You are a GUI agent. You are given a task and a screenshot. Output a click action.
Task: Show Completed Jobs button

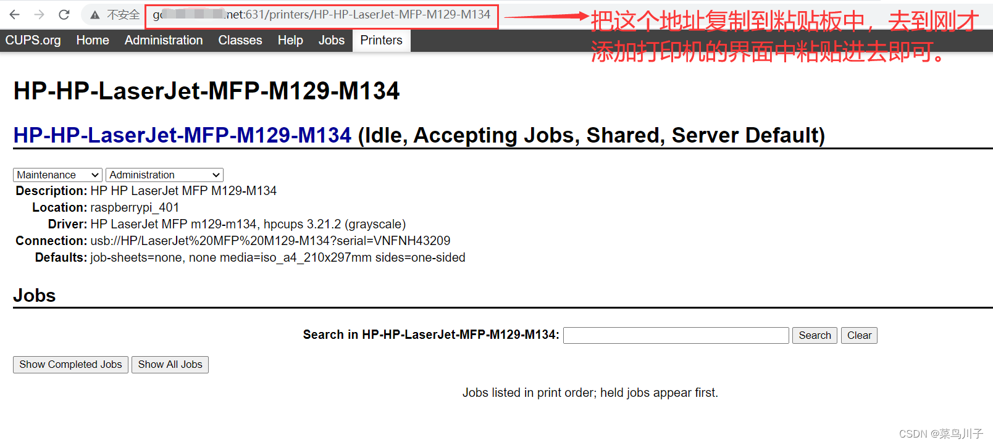coord(71,365)
